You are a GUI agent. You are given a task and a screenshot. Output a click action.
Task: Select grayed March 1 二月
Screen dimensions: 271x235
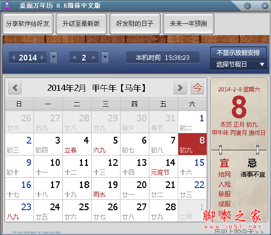point(192,211)
